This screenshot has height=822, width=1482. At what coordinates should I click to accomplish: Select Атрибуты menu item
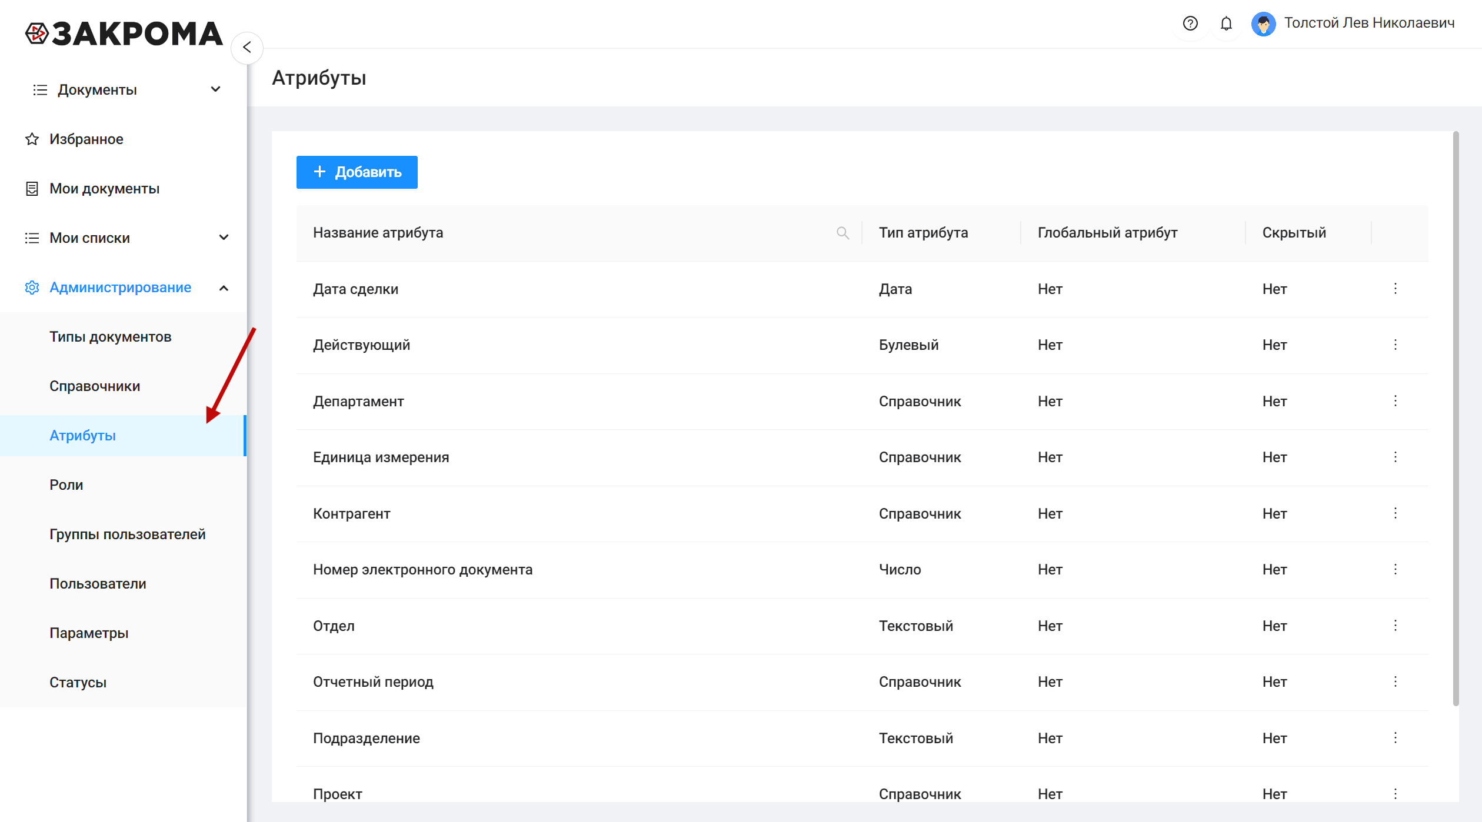click(x=124, y=436)
